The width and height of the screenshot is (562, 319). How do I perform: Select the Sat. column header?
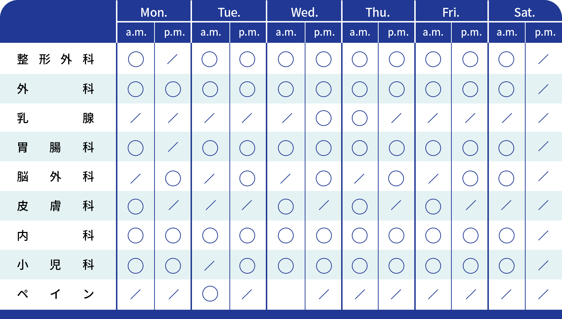tap(525, 12)
